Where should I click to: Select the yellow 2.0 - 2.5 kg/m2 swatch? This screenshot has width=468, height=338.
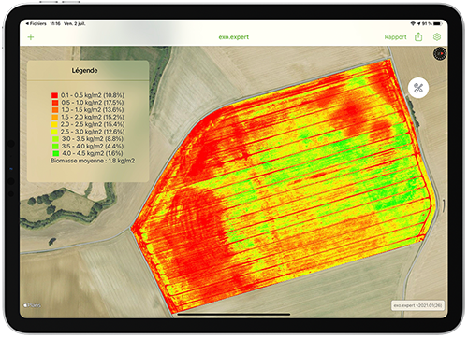pyautogui.click(x=55, y=124)
